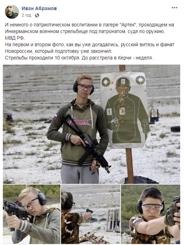
Task: Click the rifle held in the main photo
Action: point(86,143)
